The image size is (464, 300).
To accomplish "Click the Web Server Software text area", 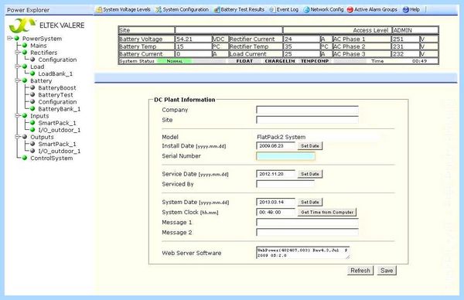I will click(x=302, y=253).
